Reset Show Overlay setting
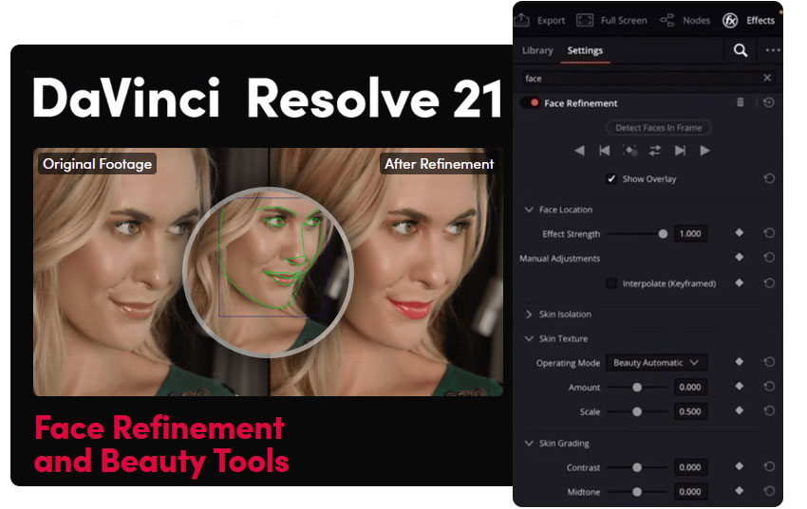Image resolution: width=807 pixels, height=509 pixels. pyautogui.click(x=769, y=179)
